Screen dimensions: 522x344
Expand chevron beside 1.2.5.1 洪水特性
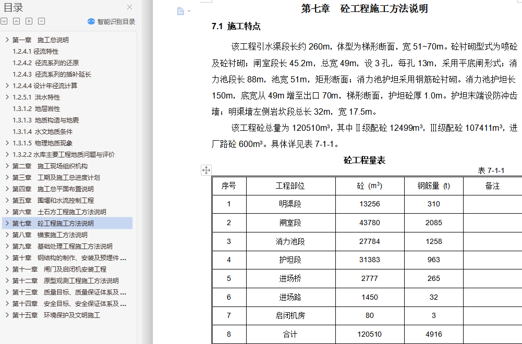[7, 97]
